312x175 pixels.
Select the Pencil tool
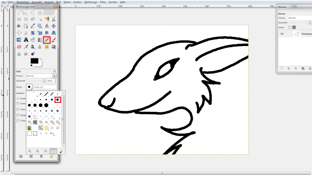[47, 40]
